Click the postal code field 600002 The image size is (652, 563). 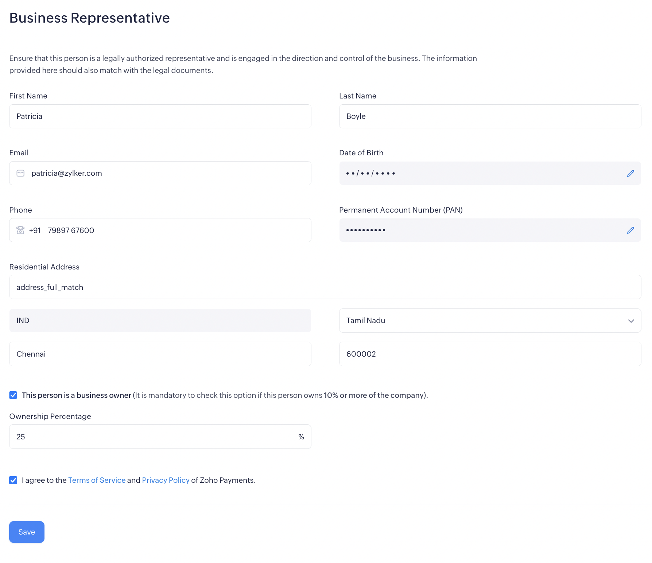(490, 354)
